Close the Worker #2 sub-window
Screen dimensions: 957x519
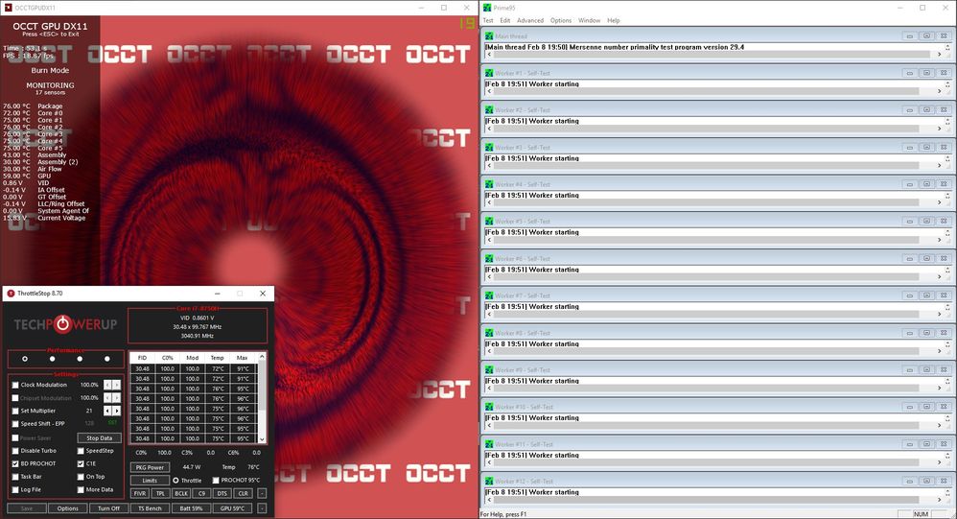click(x=944, y=110)
